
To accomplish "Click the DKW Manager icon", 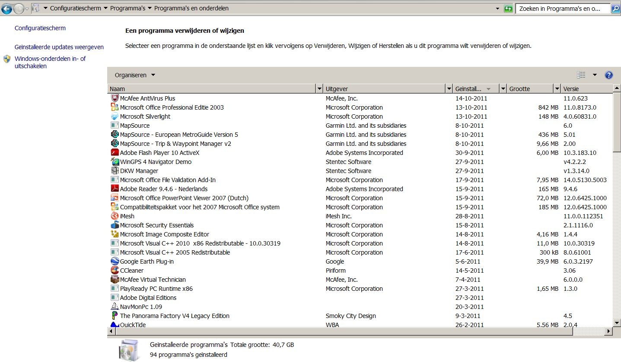I will click(x=115, y=171).
